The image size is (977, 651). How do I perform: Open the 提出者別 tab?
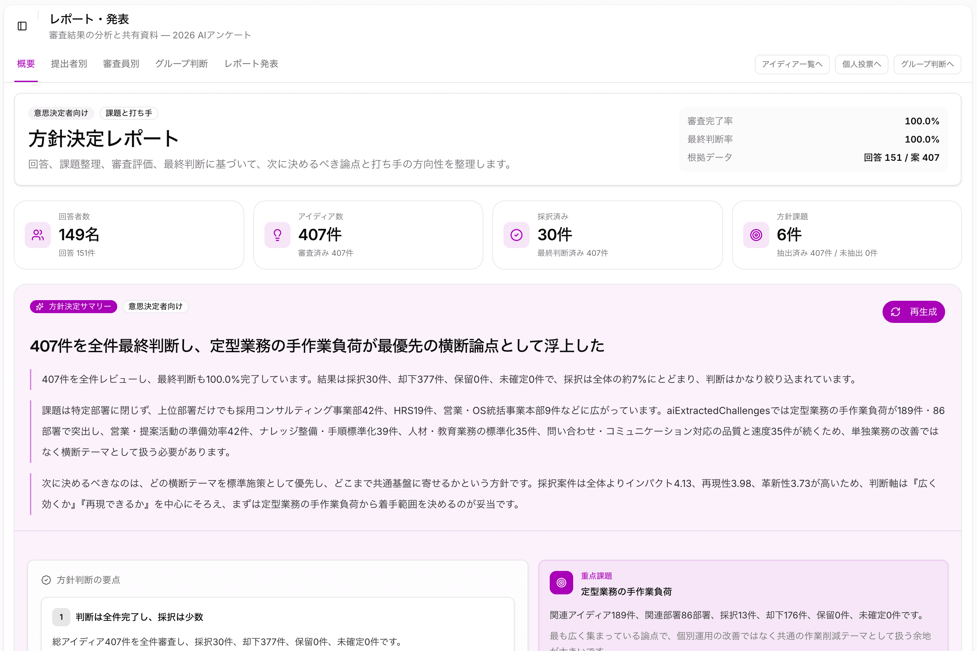pyautogui.click(x=69, y=63)
